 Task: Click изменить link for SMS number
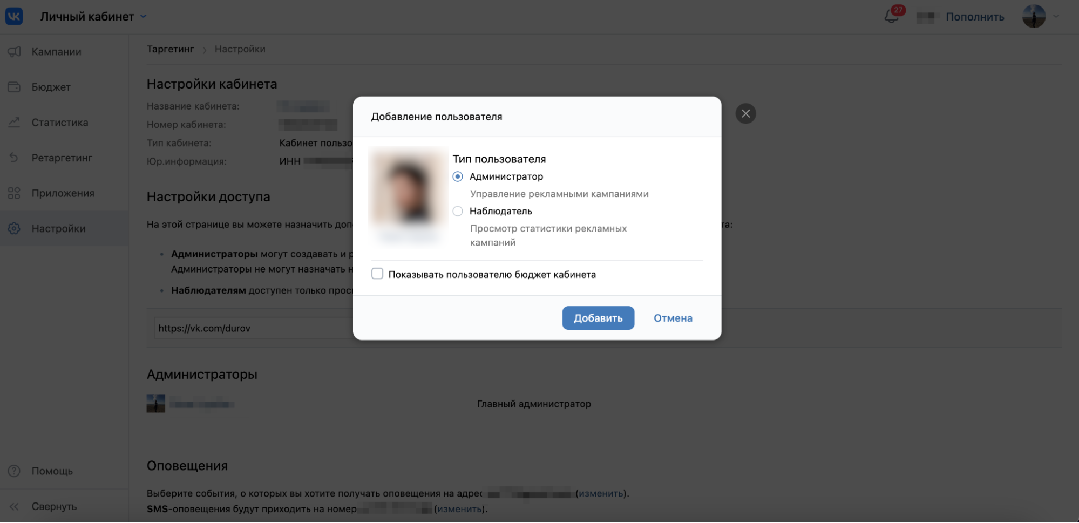pyautogui.click(x=459, y=509)
